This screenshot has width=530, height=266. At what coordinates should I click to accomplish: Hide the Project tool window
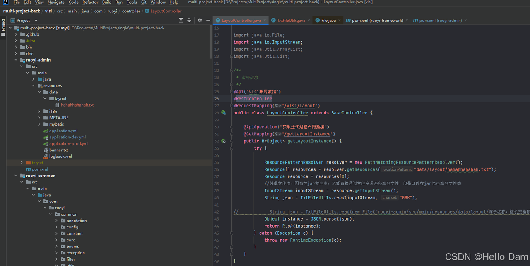(208, 20)
